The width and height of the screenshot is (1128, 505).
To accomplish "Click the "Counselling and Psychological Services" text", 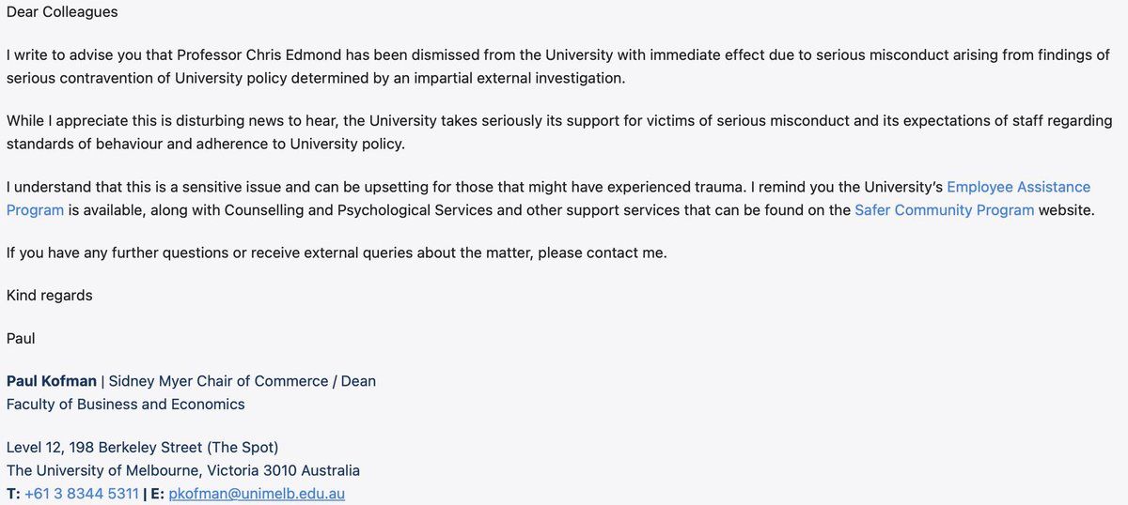I will click(x=358, y=209).
